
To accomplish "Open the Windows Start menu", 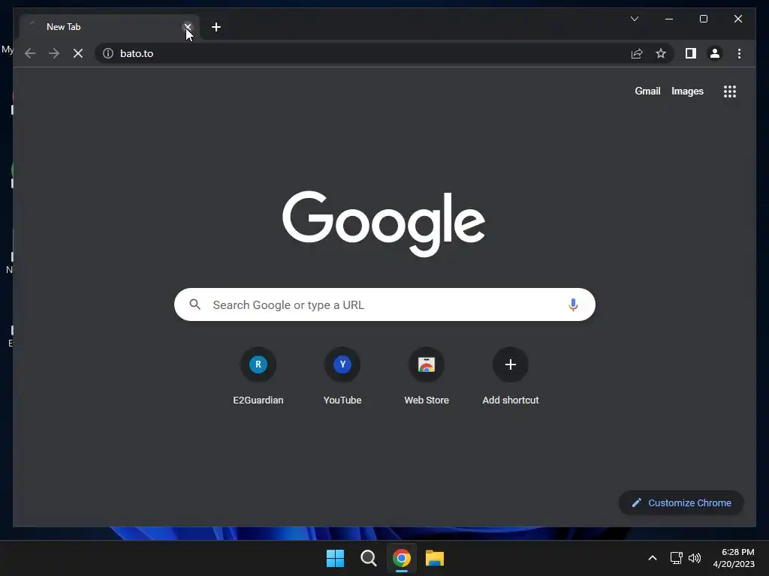I will (x=336, y=558).
